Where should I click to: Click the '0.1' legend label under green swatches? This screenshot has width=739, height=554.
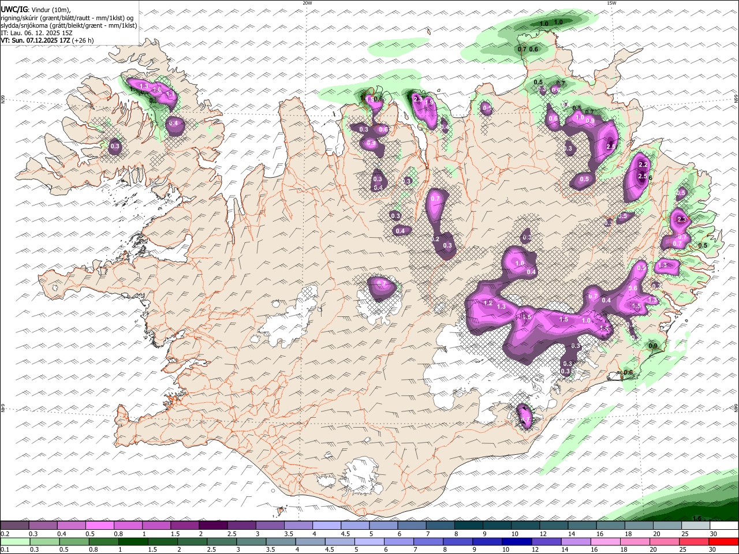click(x=5, y=549)
